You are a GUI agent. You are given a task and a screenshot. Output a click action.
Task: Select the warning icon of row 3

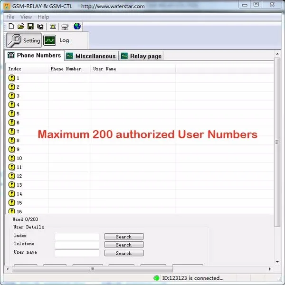tap(11, 96)
